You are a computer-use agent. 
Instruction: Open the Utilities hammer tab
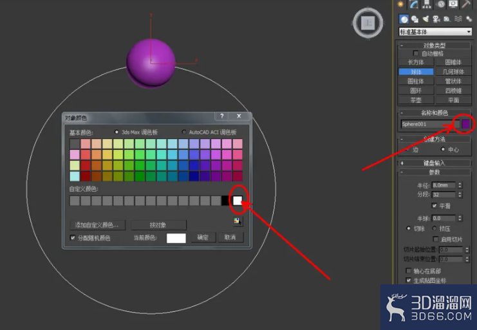coord(466,4)
